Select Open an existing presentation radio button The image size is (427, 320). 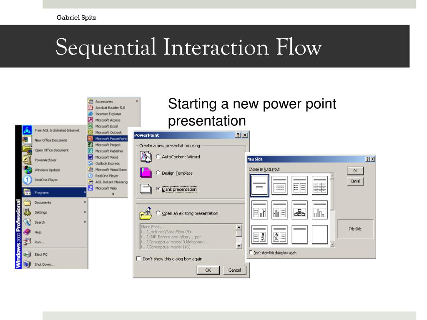[158, 213]
